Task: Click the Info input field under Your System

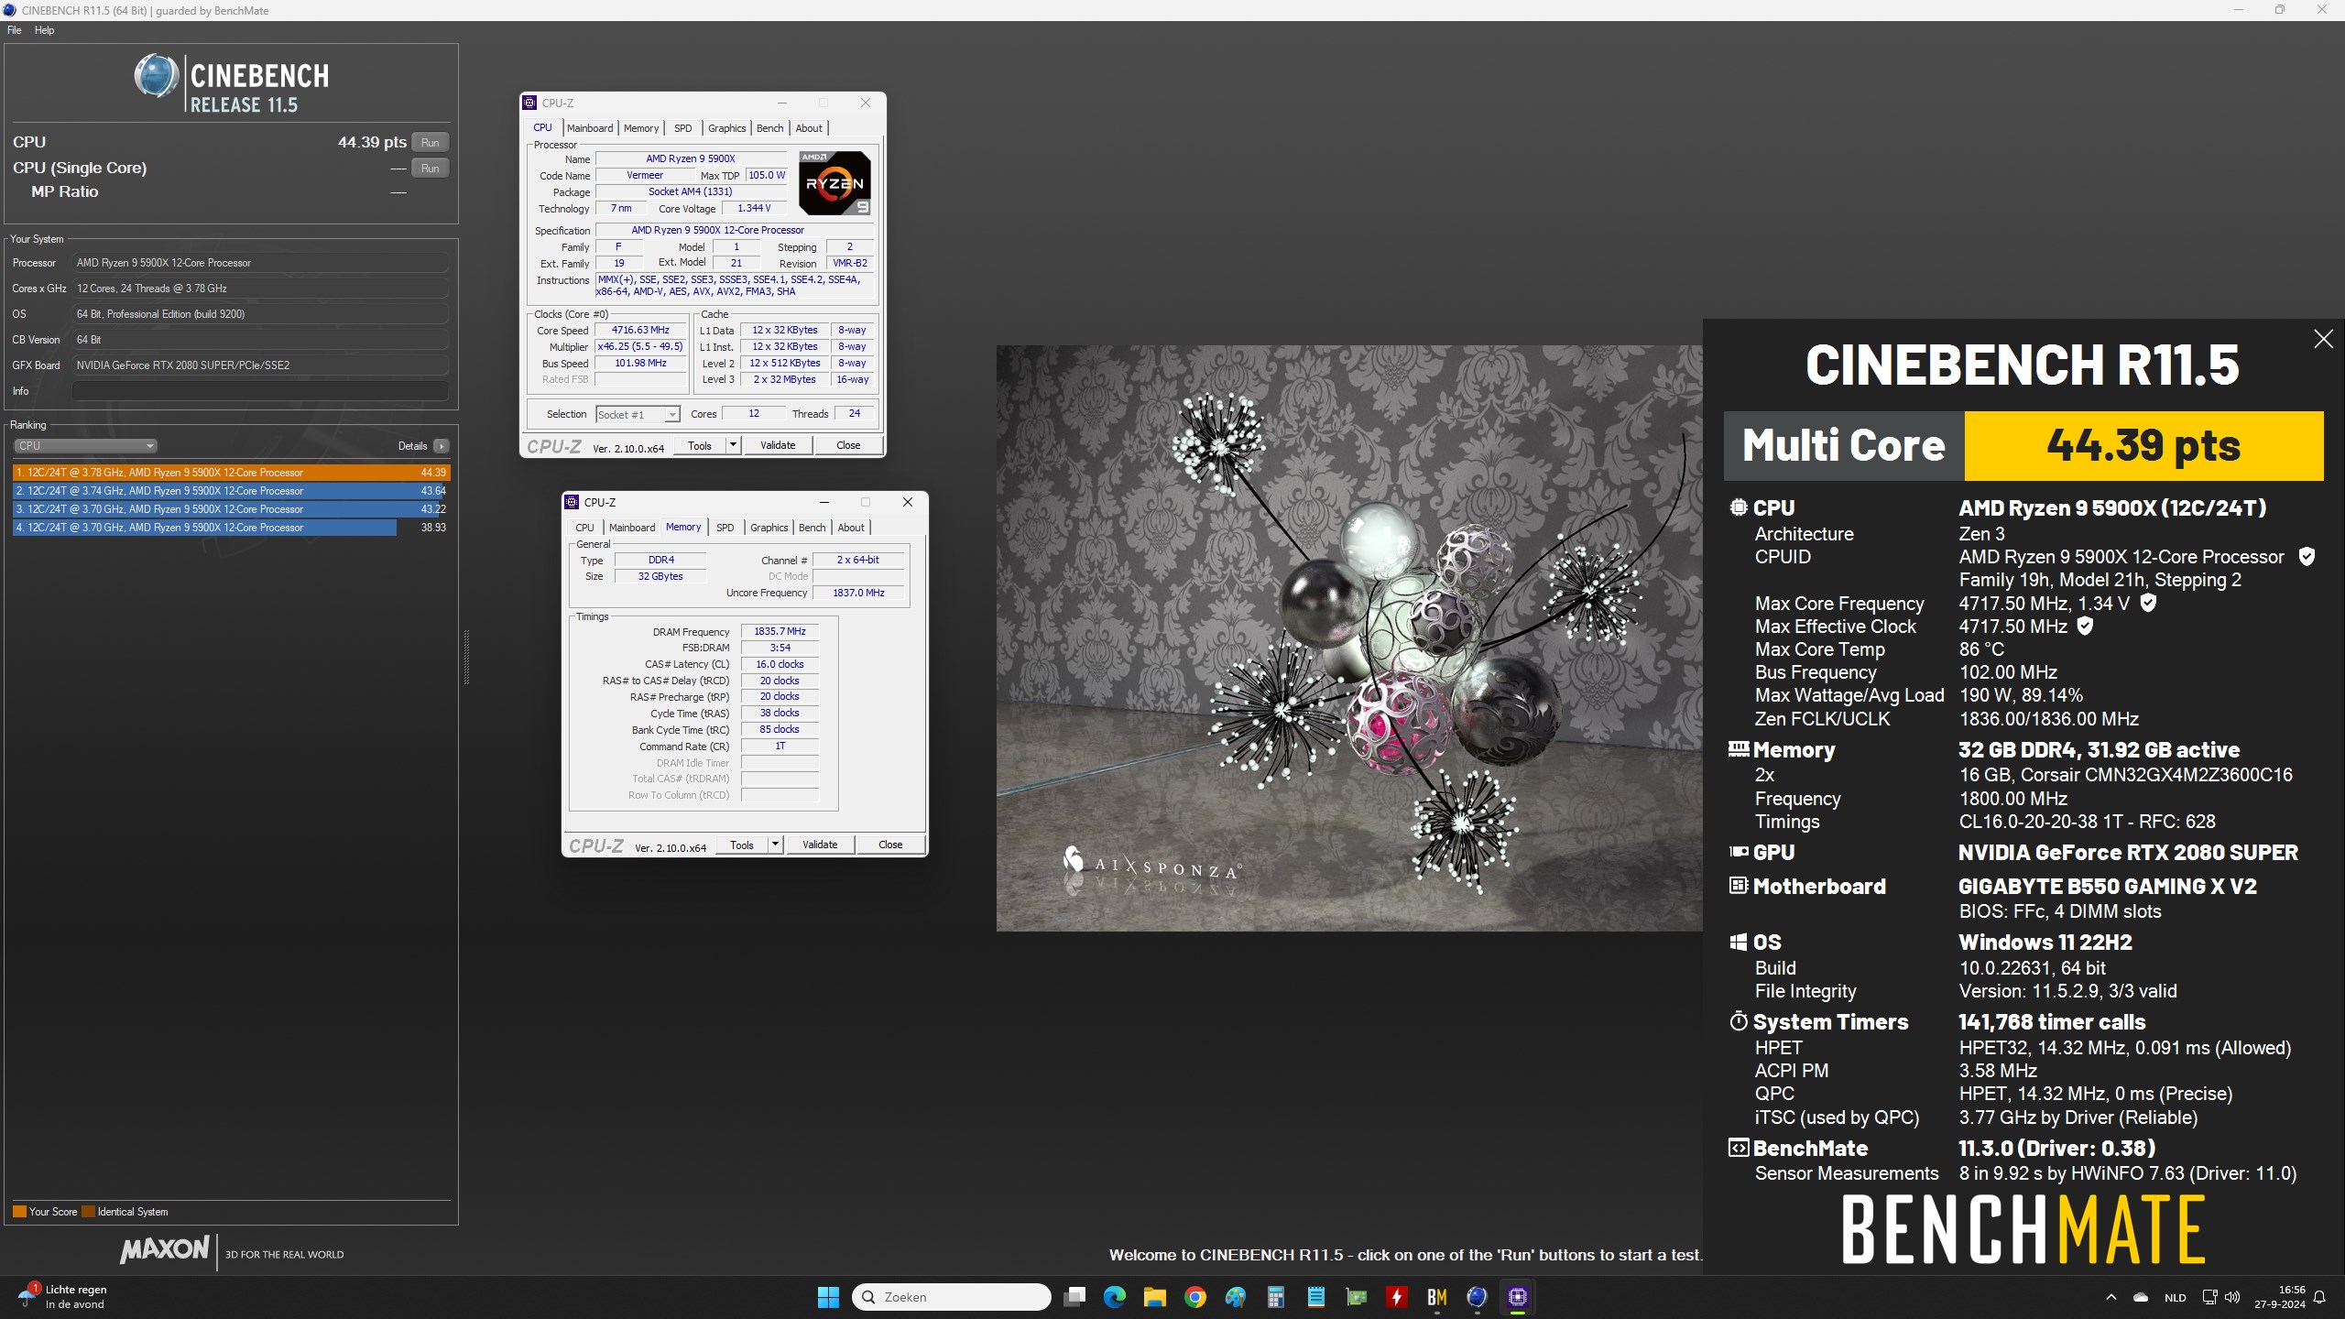Action: (260, 391)
